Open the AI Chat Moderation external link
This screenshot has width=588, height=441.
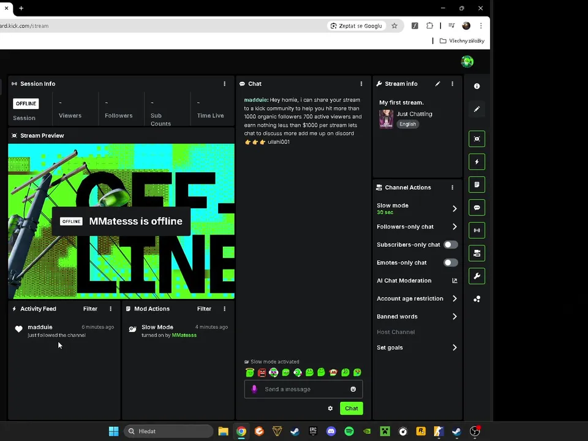point(454,281)
